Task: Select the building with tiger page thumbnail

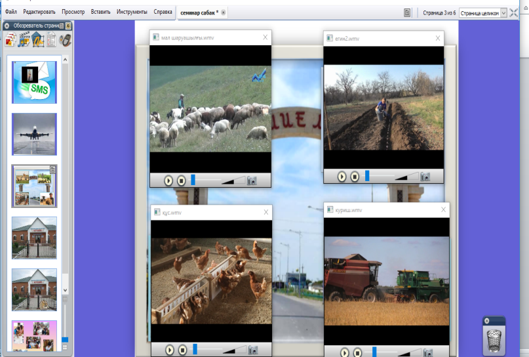Action: [34, 290]
